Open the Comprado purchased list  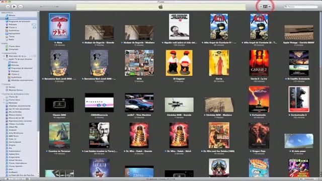[x=14, y=49]
